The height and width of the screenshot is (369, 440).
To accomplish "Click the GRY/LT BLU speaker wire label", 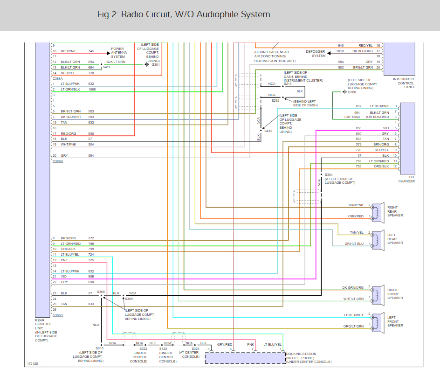I will pos(354,244).
